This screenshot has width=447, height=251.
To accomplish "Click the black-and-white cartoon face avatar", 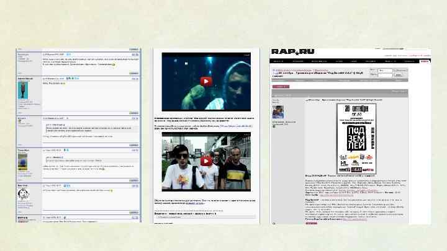I will [24, 194].
